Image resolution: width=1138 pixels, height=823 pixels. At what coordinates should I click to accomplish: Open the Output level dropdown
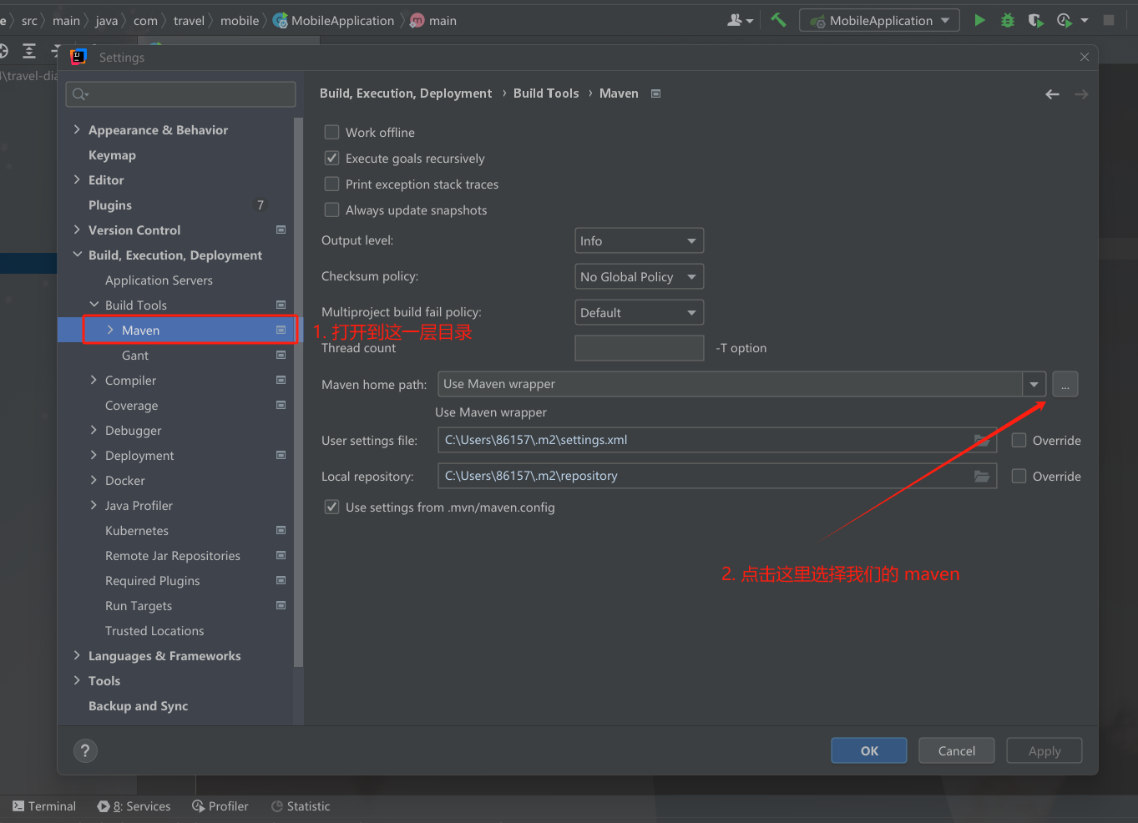click(x=639, y=240)
